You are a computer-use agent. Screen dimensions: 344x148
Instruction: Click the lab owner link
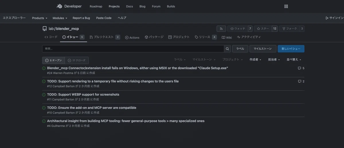point(51,29)
